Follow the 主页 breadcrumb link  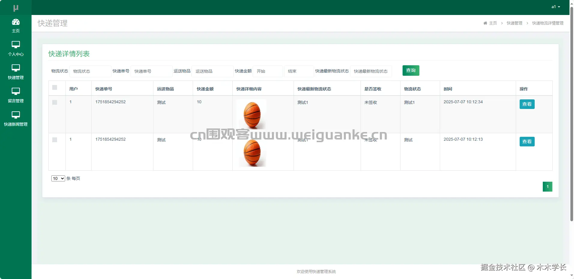coord(493,23)
